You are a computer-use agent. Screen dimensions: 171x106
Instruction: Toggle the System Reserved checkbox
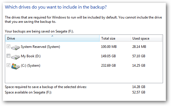8,46
